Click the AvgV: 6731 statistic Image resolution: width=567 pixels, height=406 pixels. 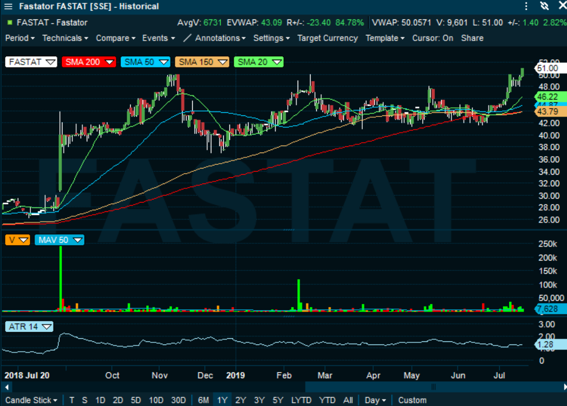(200, 23)
